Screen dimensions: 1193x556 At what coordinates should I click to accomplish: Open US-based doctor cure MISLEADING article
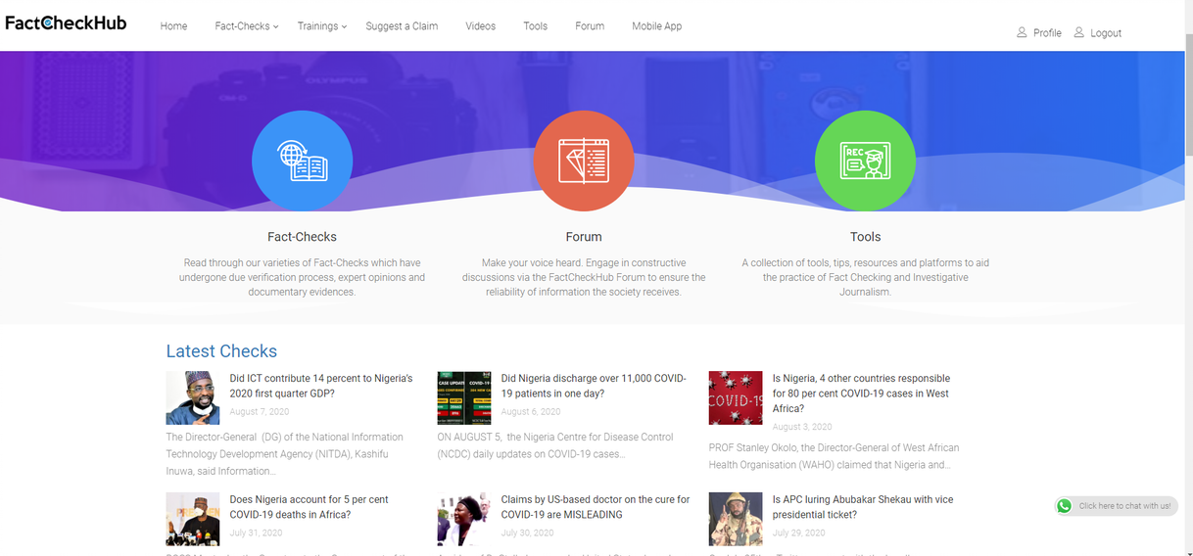596,507
